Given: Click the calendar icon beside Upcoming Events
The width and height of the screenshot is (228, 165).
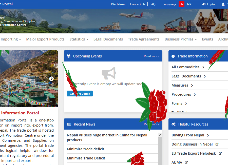Looking at the screenshot, I should pyautogui.click(x=68, y=56).
